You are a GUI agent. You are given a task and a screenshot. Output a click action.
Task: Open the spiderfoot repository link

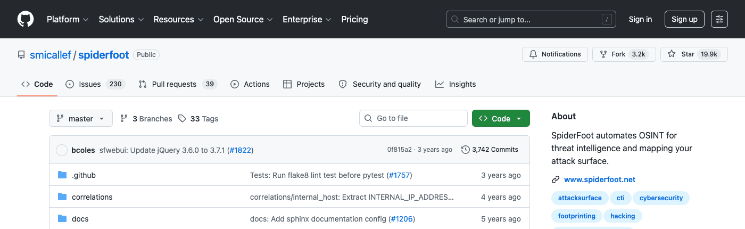point(104,55)
